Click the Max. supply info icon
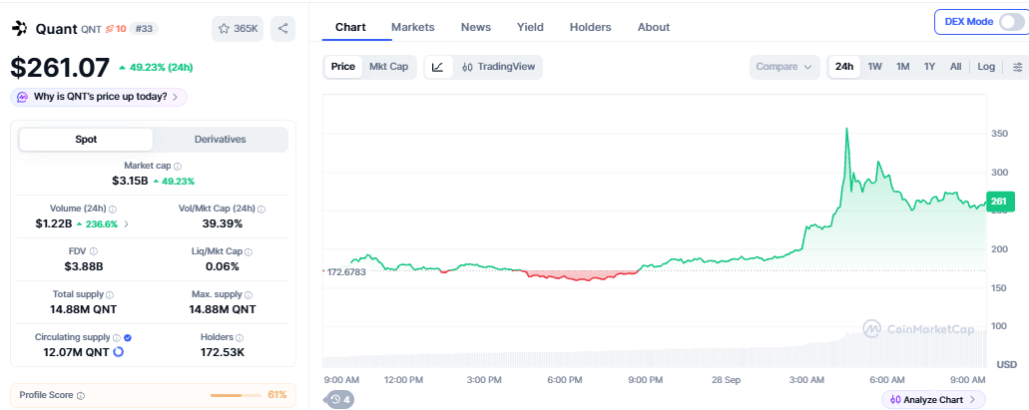Viewport: 1029px width, 410px height. (x=251, y=295)
